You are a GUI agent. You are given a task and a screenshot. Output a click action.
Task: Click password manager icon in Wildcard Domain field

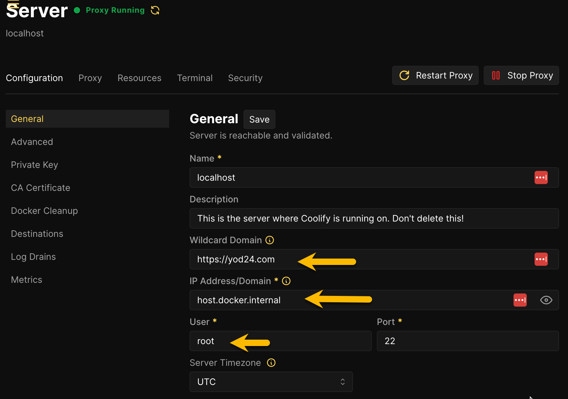coord(541,259)
